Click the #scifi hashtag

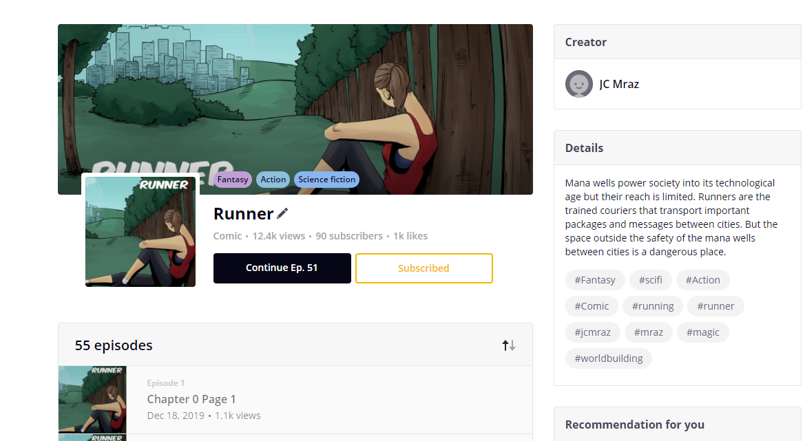click(x=650, y=280)
